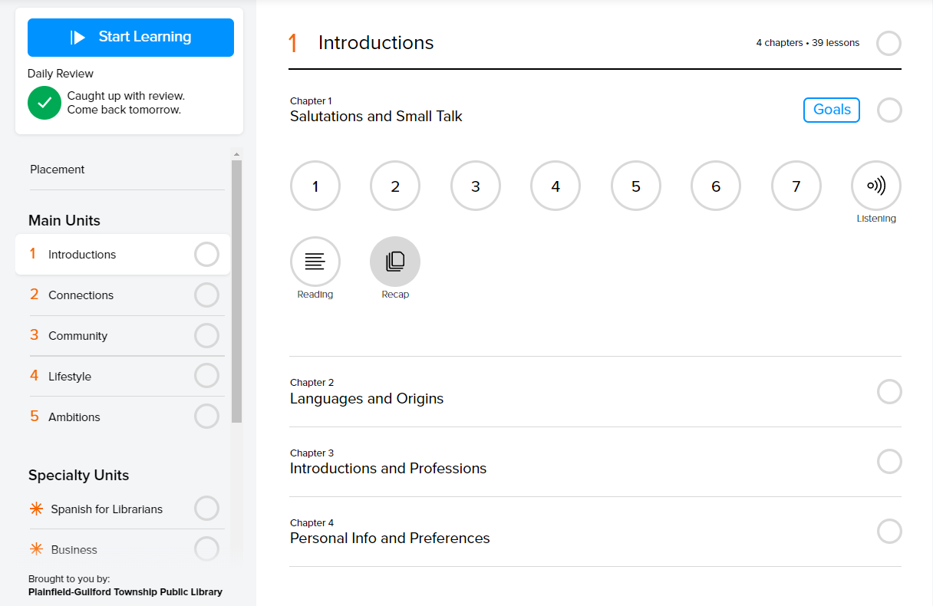Open the Recap lesson icon
The width and height of the screenshot is (933, 606).
(395, 262)
